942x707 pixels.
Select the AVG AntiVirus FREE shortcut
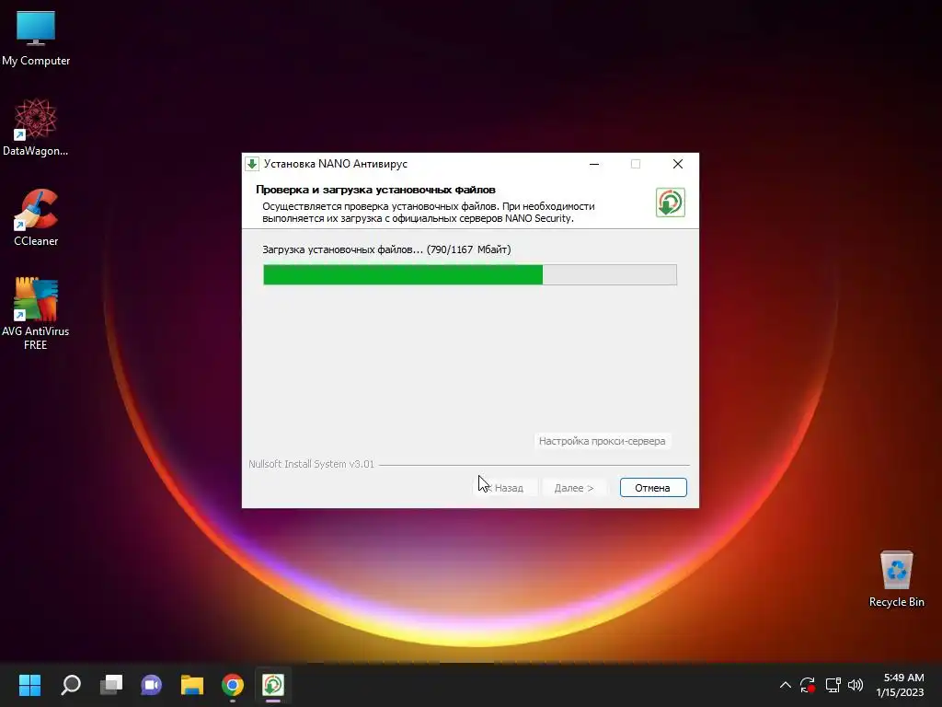pyautogui.click(x=36, y=313)
